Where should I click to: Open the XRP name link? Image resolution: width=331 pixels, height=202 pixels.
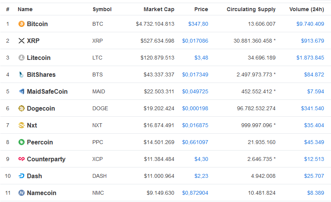pos(33,41)
